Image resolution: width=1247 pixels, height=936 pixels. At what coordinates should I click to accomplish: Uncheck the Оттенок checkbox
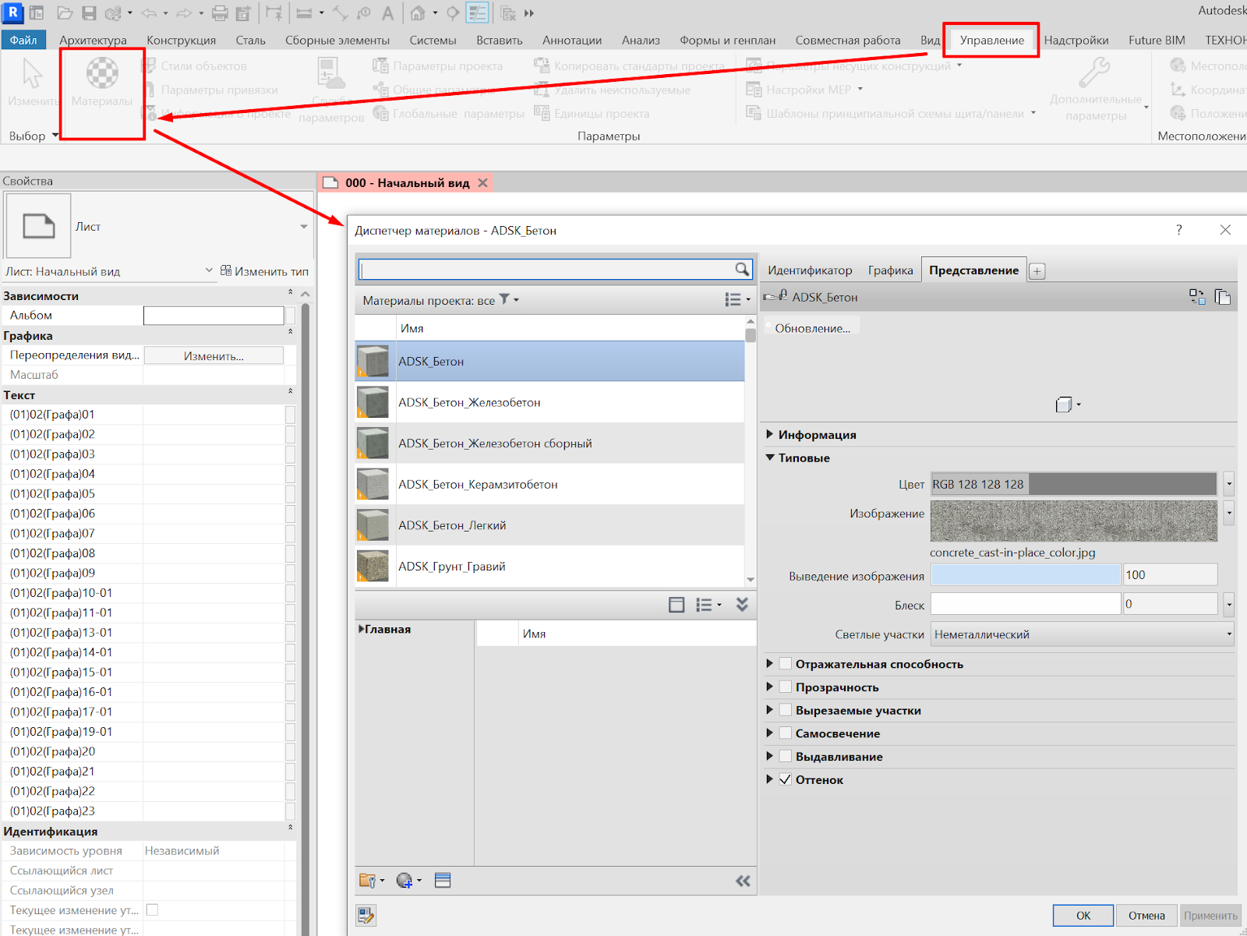pyautogui.click(x=786, y=779)
